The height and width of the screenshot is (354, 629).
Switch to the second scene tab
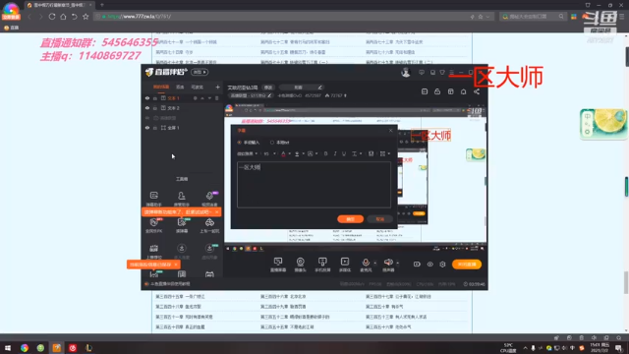click(x=180, y=88)
